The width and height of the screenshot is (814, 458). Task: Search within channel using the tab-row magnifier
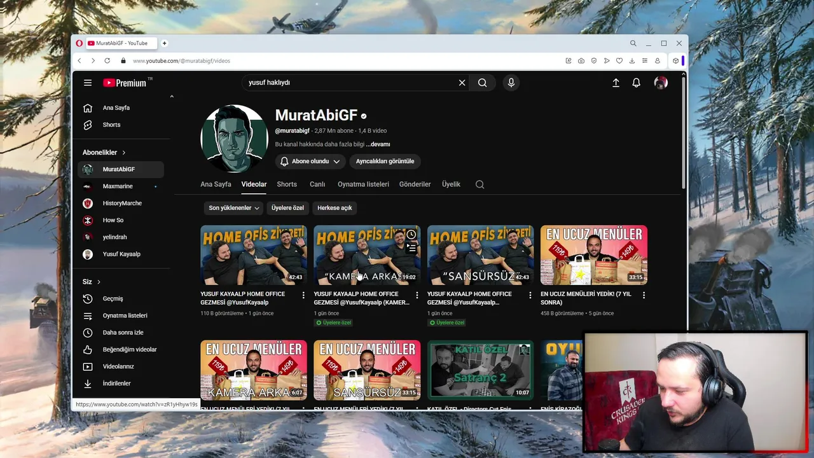click(x=480, y=184)
